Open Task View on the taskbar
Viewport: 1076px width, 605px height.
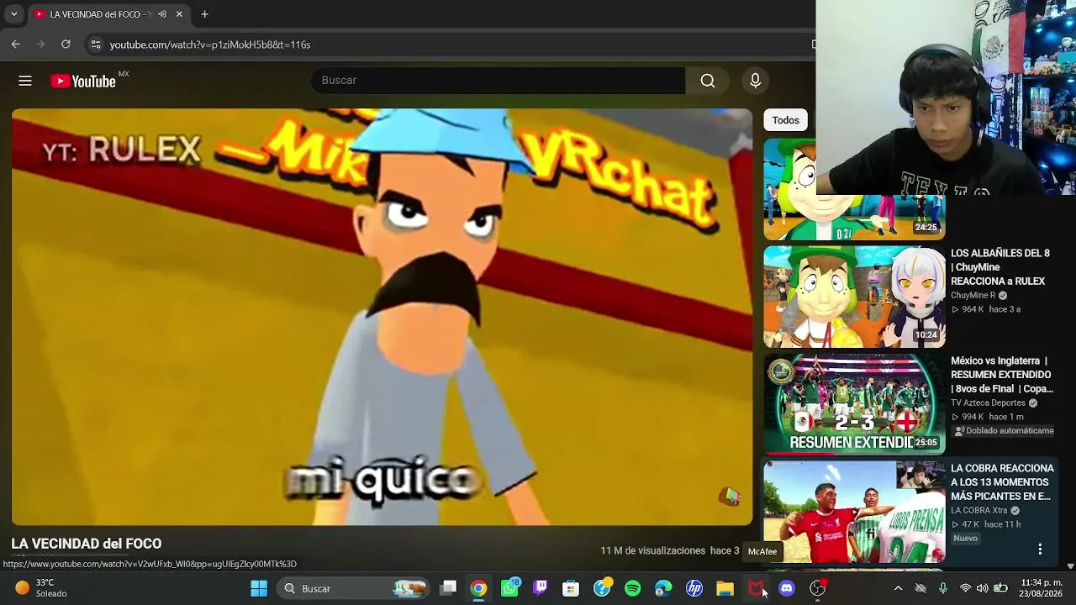pyautogui.click(x=449, y=588)
